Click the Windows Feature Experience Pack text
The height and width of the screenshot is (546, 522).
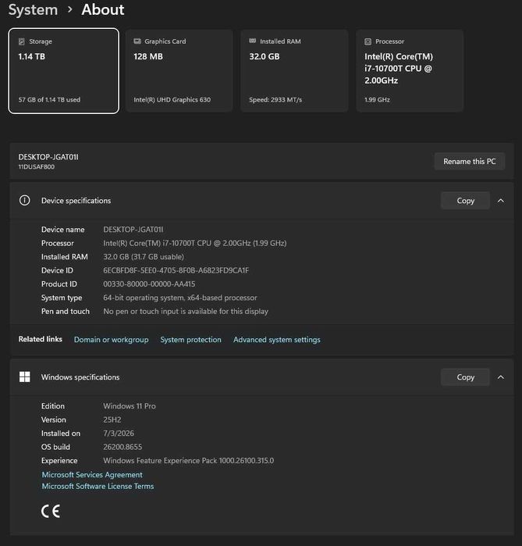189,460
